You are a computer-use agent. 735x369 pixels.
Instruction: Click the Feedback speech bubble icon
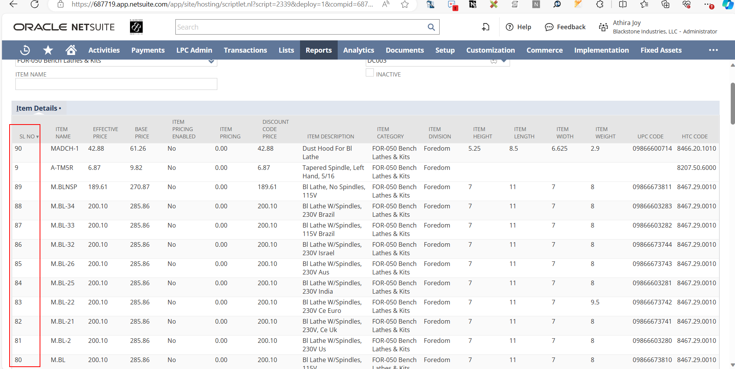point(549,27)
